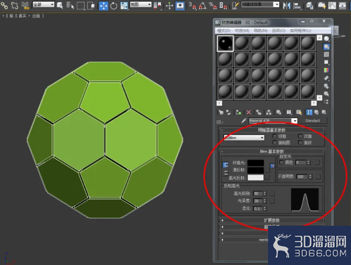Image resolution: width=351 pixels, height=265 pixels.
Task: Open the 选项(O) menu
Action: 279,30
